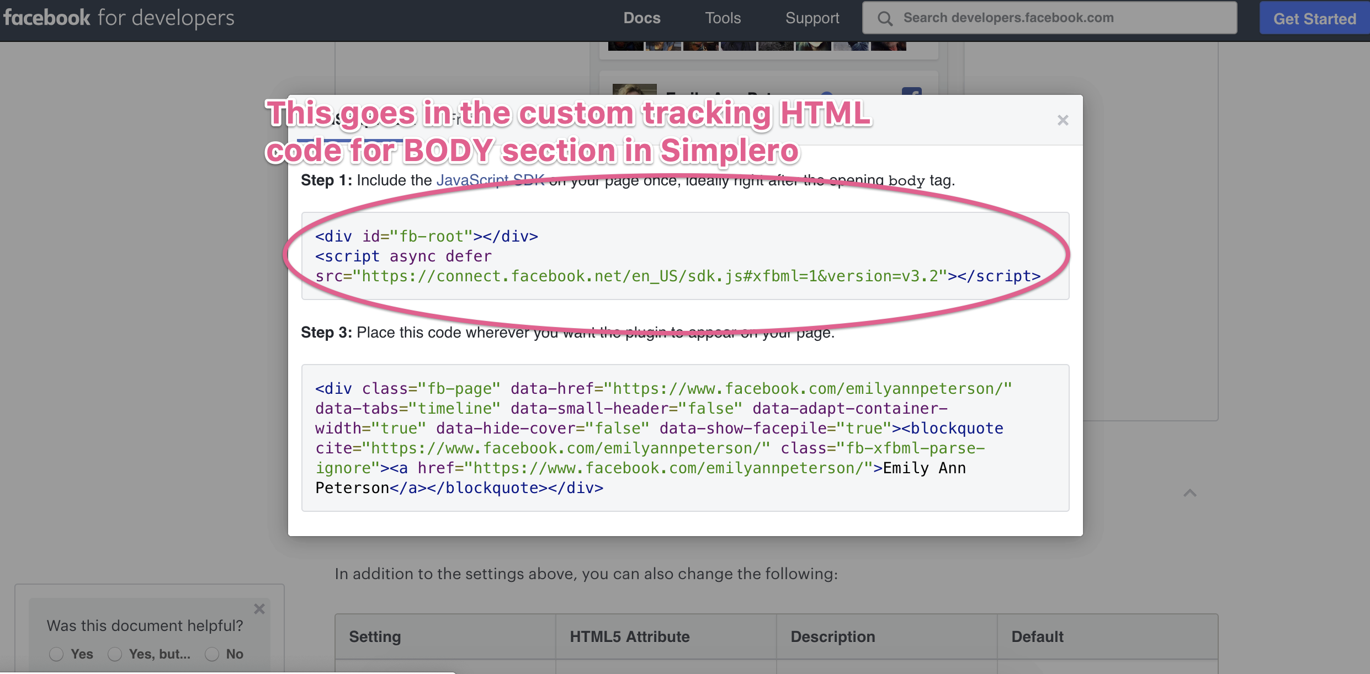Image resolution: width=1370 pixels, height=674 pixels.
Task: Open the Tools menu
Action: pyautogui.click(x=723, y=18)
